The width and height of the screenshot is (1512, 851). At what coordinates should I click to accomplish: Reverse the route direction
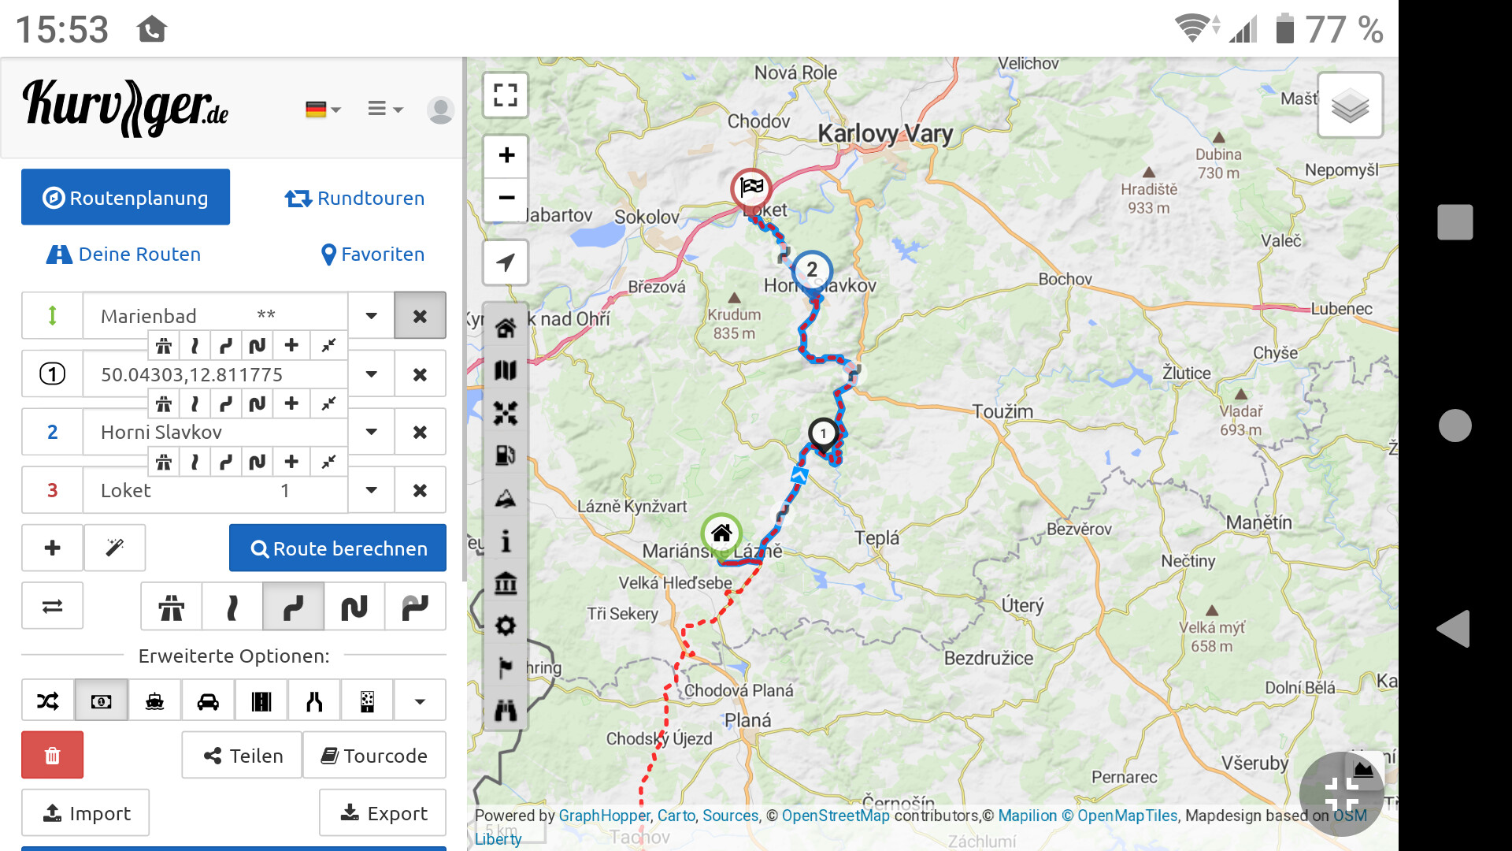(52, 606)
